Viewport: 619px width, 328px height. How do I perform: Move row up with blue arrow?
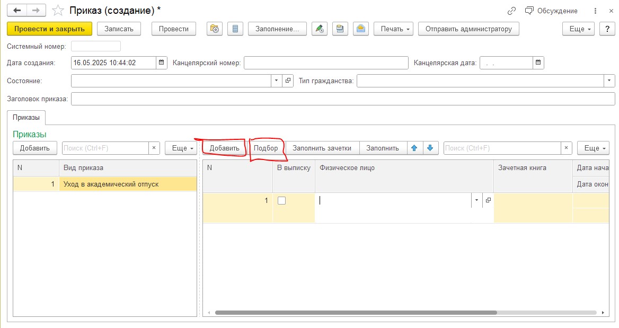(414, 148)
